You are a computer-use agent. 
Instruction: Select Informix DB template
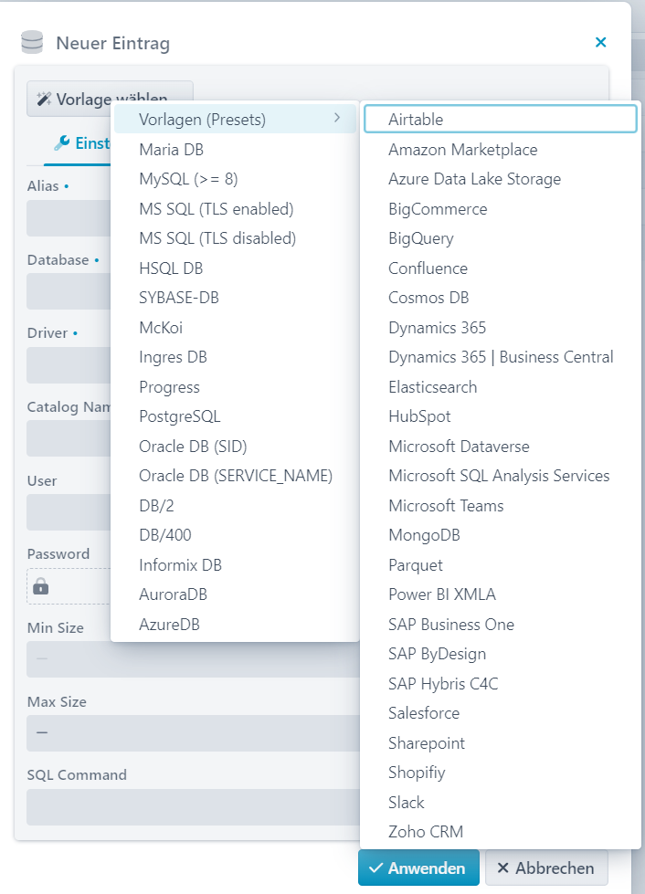point(235,565)
